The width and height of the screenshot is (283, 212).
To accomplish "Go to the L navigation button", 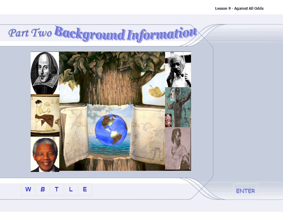I will tap(71, 189).
